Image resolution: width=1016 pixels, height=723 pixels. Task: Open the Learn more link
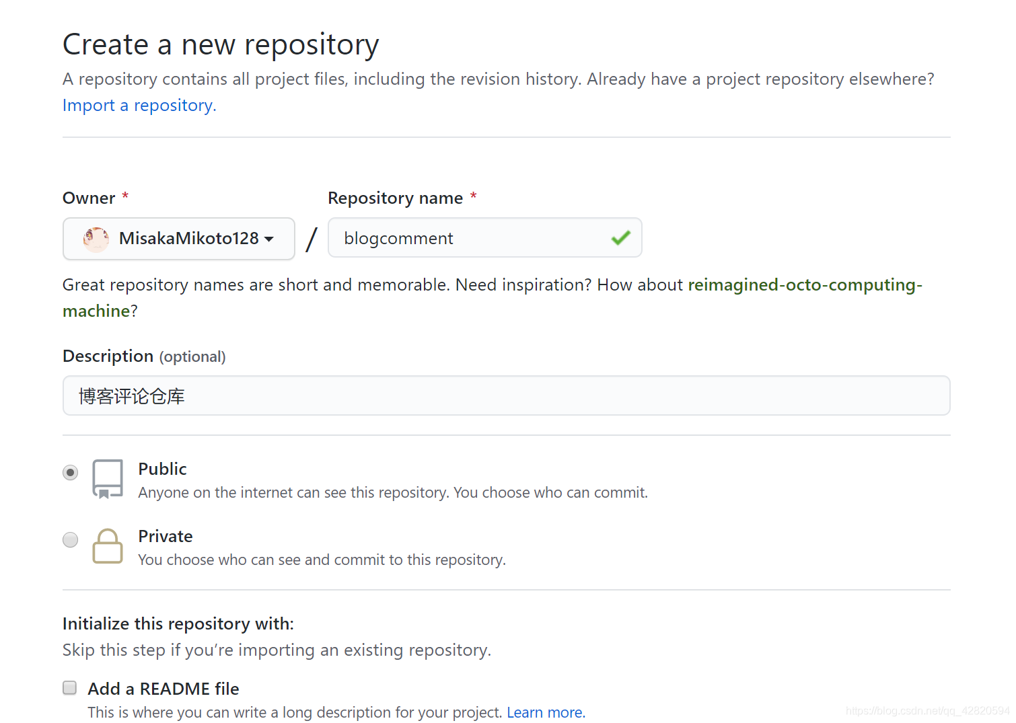tap(546, 712)
